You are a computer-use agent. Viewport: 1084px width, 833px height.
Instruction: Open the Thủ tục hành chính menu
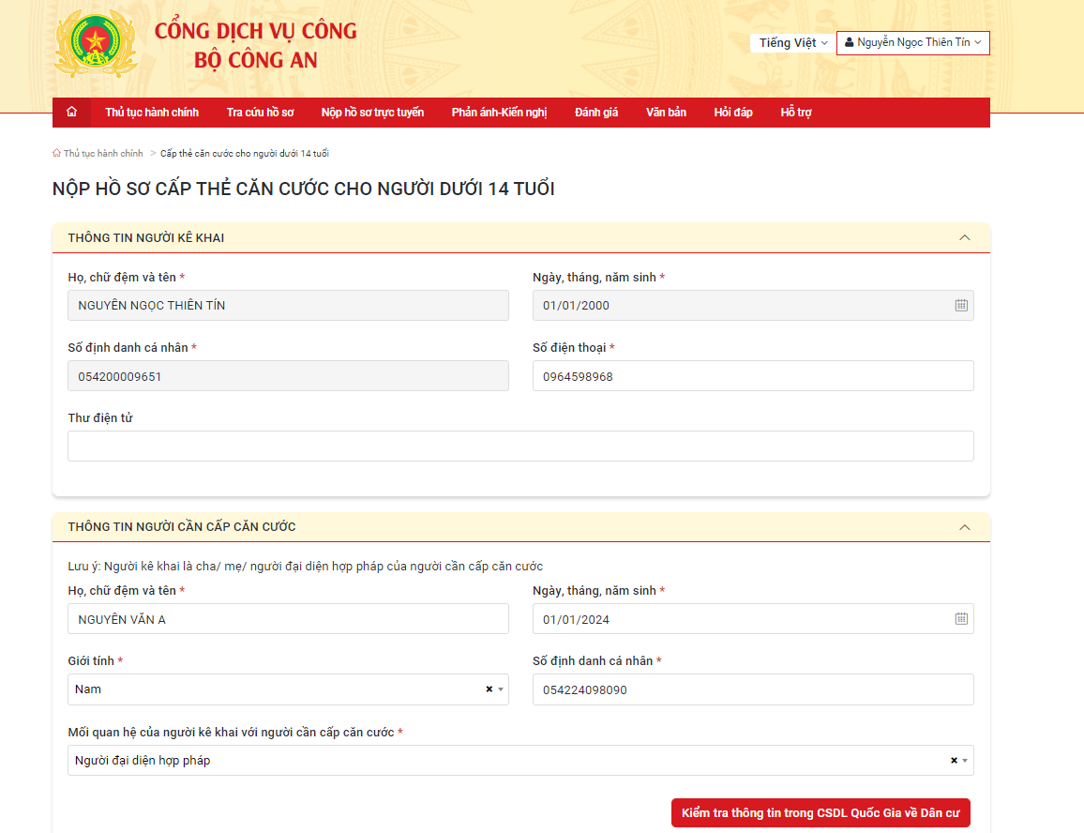[x=152, y=113]
